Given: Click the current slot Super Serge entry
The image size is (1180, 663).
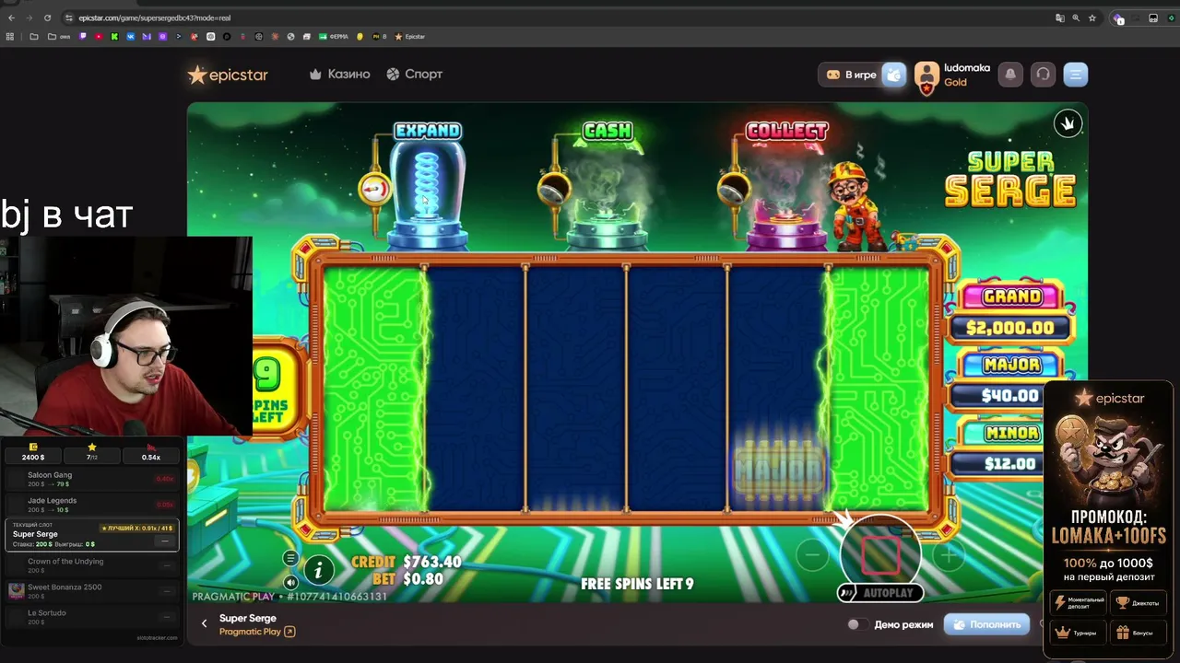Looking at the screenshot, I should [x=90, y=535].
